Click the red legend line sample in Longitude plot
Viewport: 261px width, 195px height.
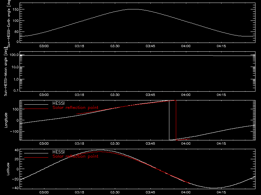[36, 109]
